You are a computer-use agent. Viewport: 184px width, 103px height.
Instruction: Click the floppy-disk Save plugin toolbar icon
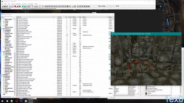(x=5, y=6)
